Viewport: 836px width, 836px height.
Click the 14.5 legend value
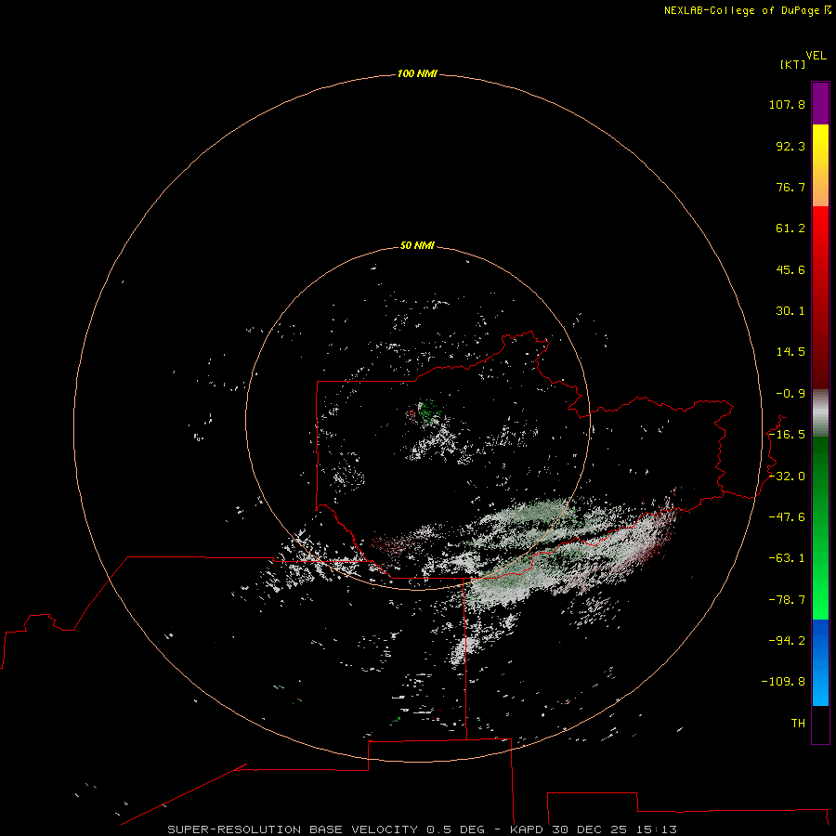point(790,352)
